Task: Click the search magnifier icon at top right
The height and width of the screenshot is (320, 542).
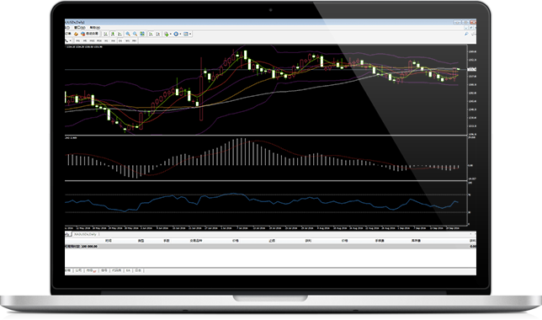Action: click(466, 34)
